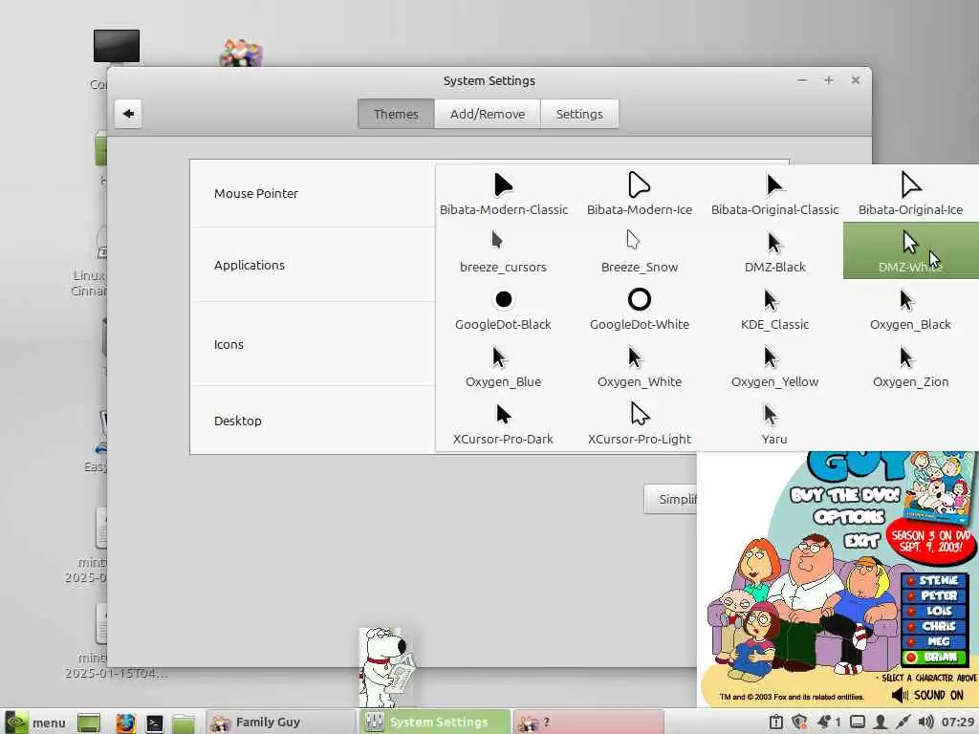This screenshot has height=734, width=979.
Task: Open the Linux Mint menu button
Action: pyautogui.click(x=35, y=723)
